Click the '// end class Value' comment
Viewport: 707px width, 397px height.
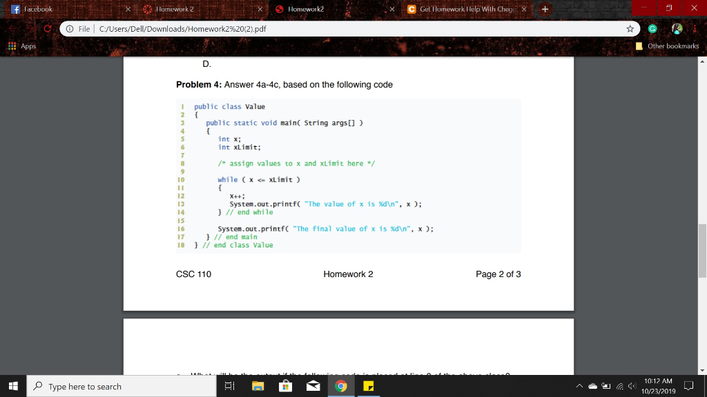(x=238, y=245)
